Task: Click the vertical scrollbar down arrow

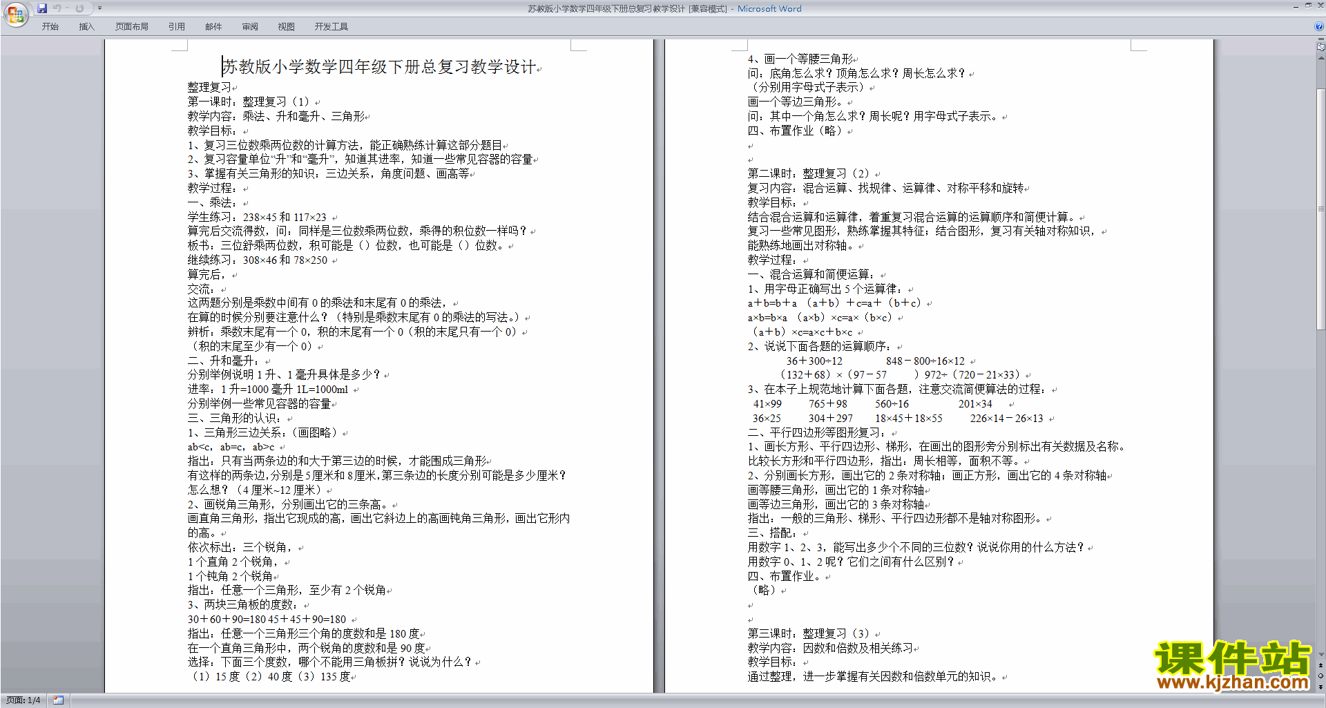Action: tap(1321, 656)
